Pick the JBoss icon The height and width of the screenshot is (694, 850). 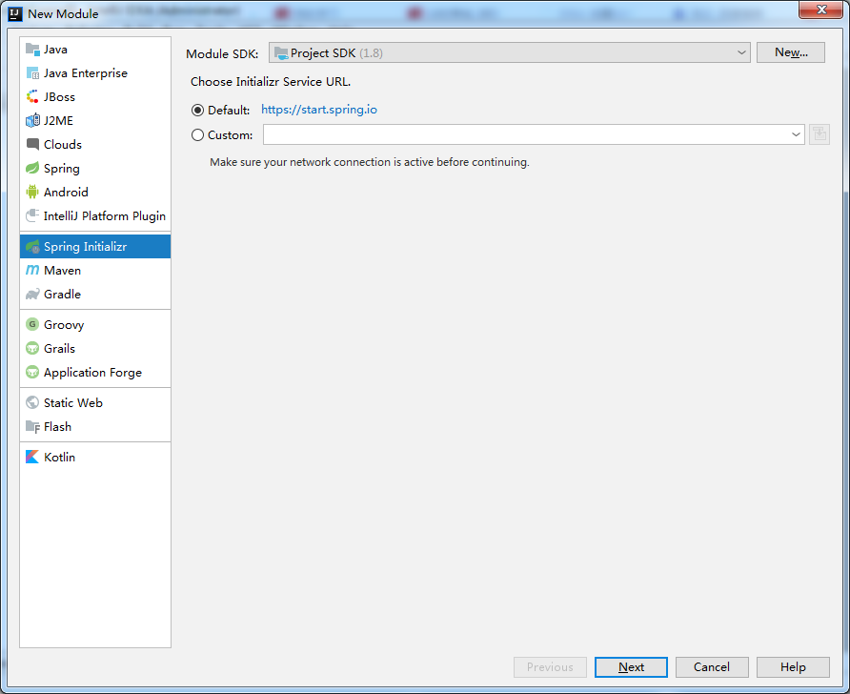coord(32,97)
